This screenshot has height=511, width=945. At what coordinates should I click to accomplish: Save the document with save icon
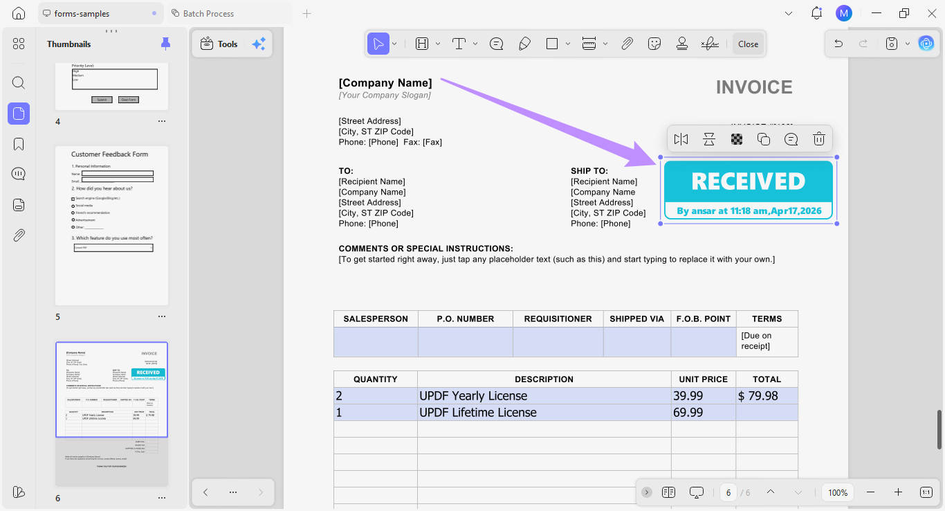coord(892,44)
